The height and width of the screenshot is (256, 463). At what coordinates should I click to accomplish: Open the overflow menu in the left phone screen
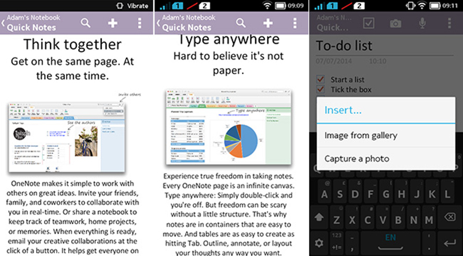[139, 23]
